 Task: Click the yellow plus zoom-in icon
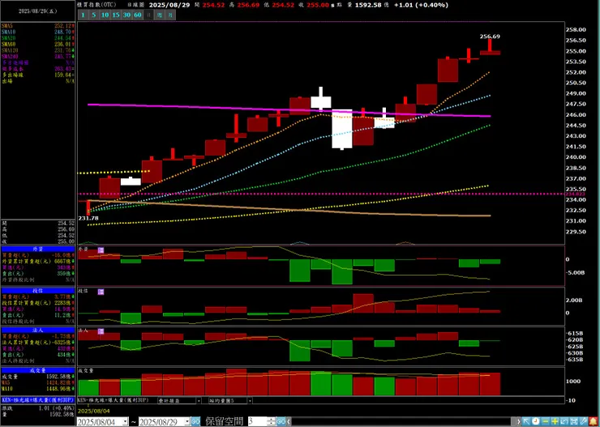[555, 421]
